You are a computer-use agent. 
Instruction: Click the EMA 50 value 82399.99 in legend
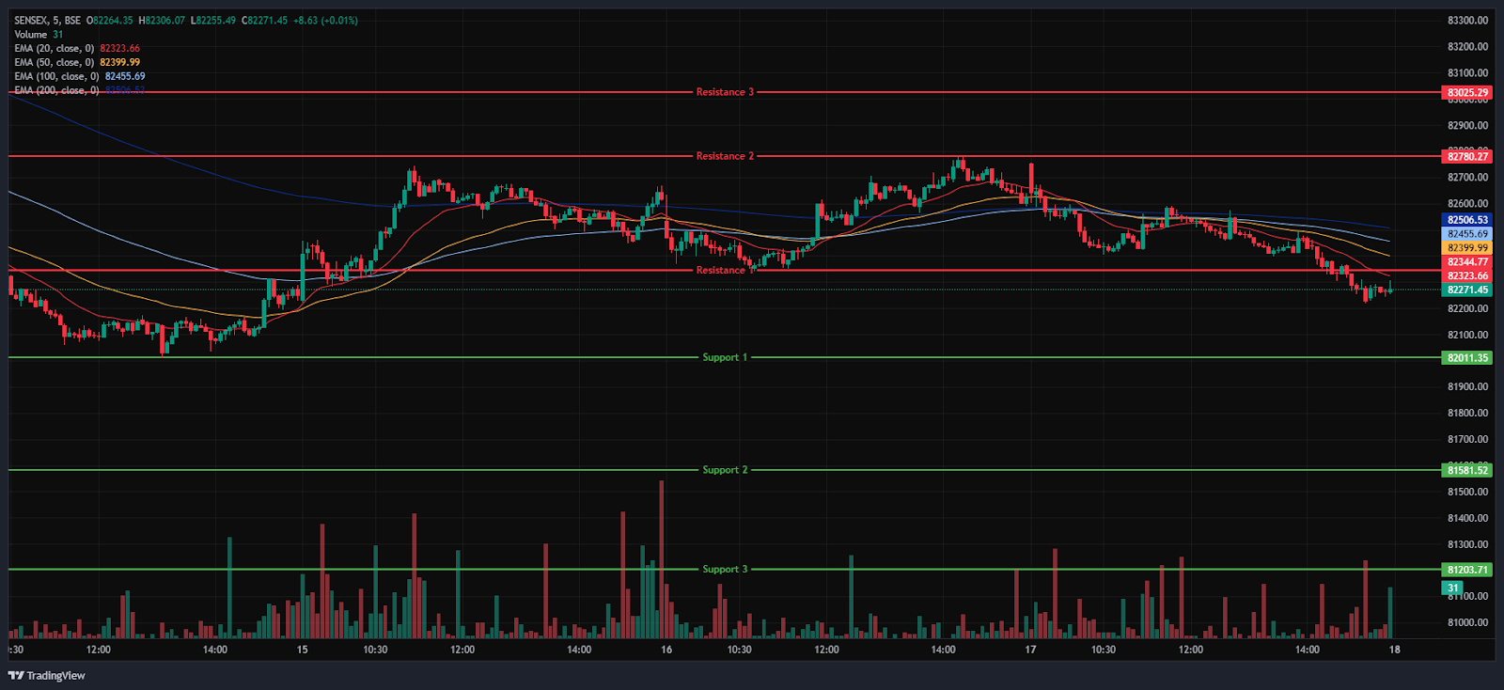pos(120,63)
